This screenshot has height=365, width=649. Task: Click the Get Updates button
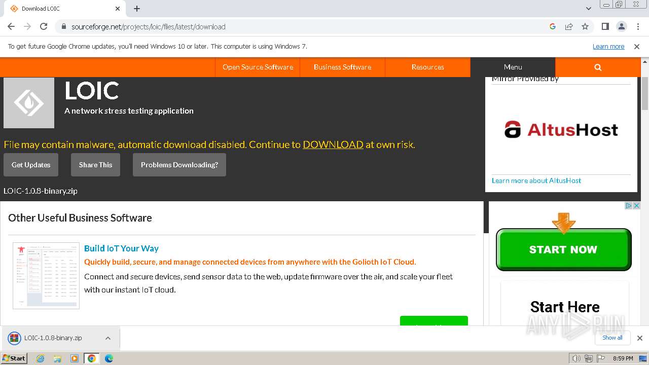point(31,165)
